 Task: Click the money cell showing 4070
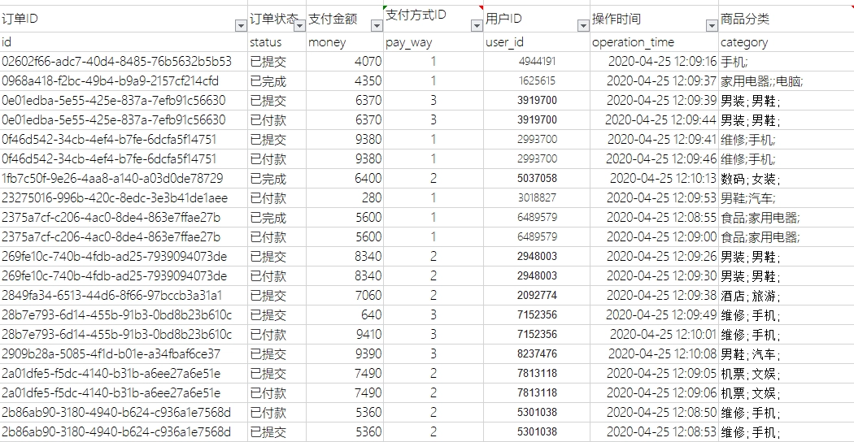pos(345,62)
